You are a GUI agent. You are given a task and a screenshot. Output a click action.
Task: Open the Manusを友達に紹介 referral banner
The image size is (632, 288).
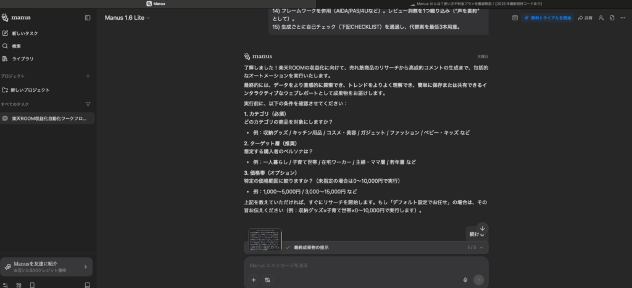point(48,267)
